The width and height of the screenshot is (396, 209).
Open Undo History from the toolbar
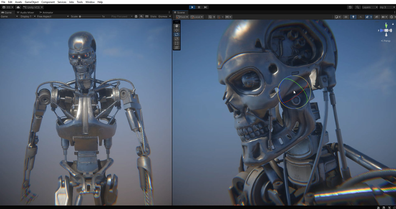coord(350,7)
